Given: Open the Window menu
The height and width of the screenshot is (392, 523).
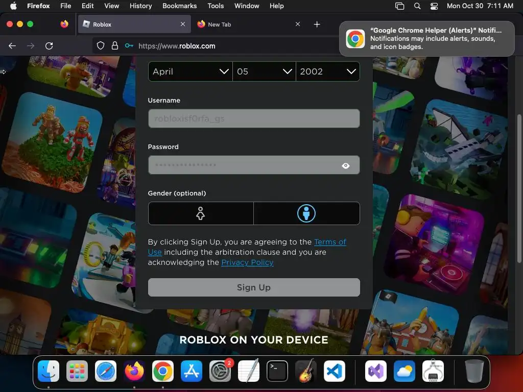Looking at the screenshot, I should click(247, 6).
